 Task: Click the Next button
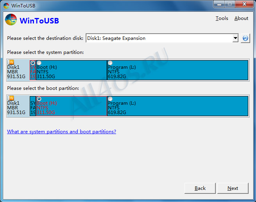pos(233,188)
